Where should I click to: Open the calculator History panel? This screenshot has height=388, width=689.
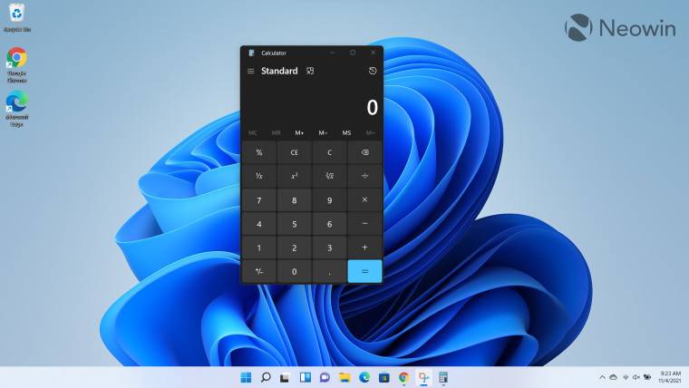point(372,71)
